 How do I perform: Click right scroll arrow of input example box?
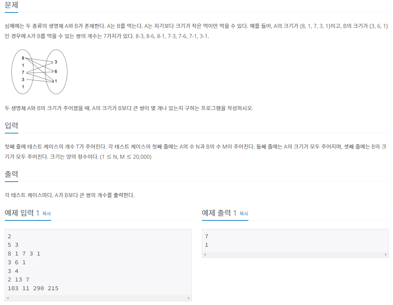pyautogui.click(x=188, y=298)
